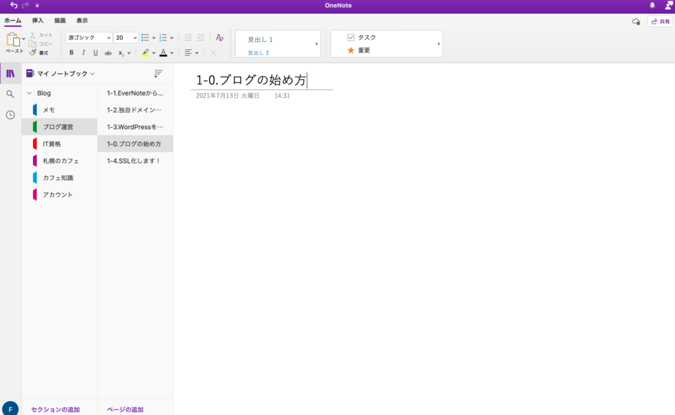
Task: Click the page sort order icon
Action: point(158,74)
